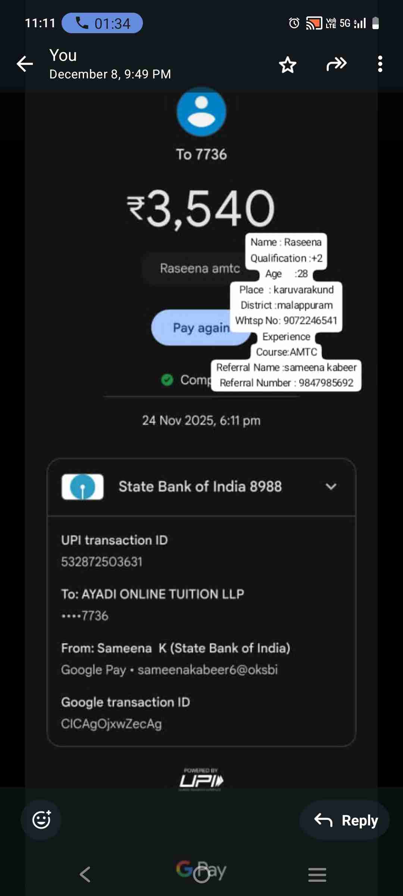Add an emoji reaction
This screenshot has height=896, width=403.
click(x=41, y=820)
